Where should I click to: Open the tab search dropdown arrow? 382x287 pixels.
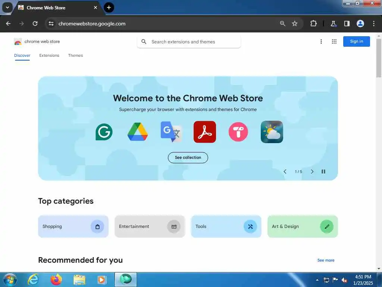coord(7,7)
